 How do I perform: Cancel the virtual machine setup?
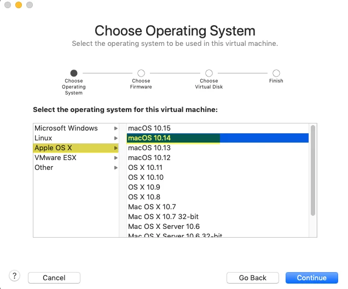pos(54,278)
